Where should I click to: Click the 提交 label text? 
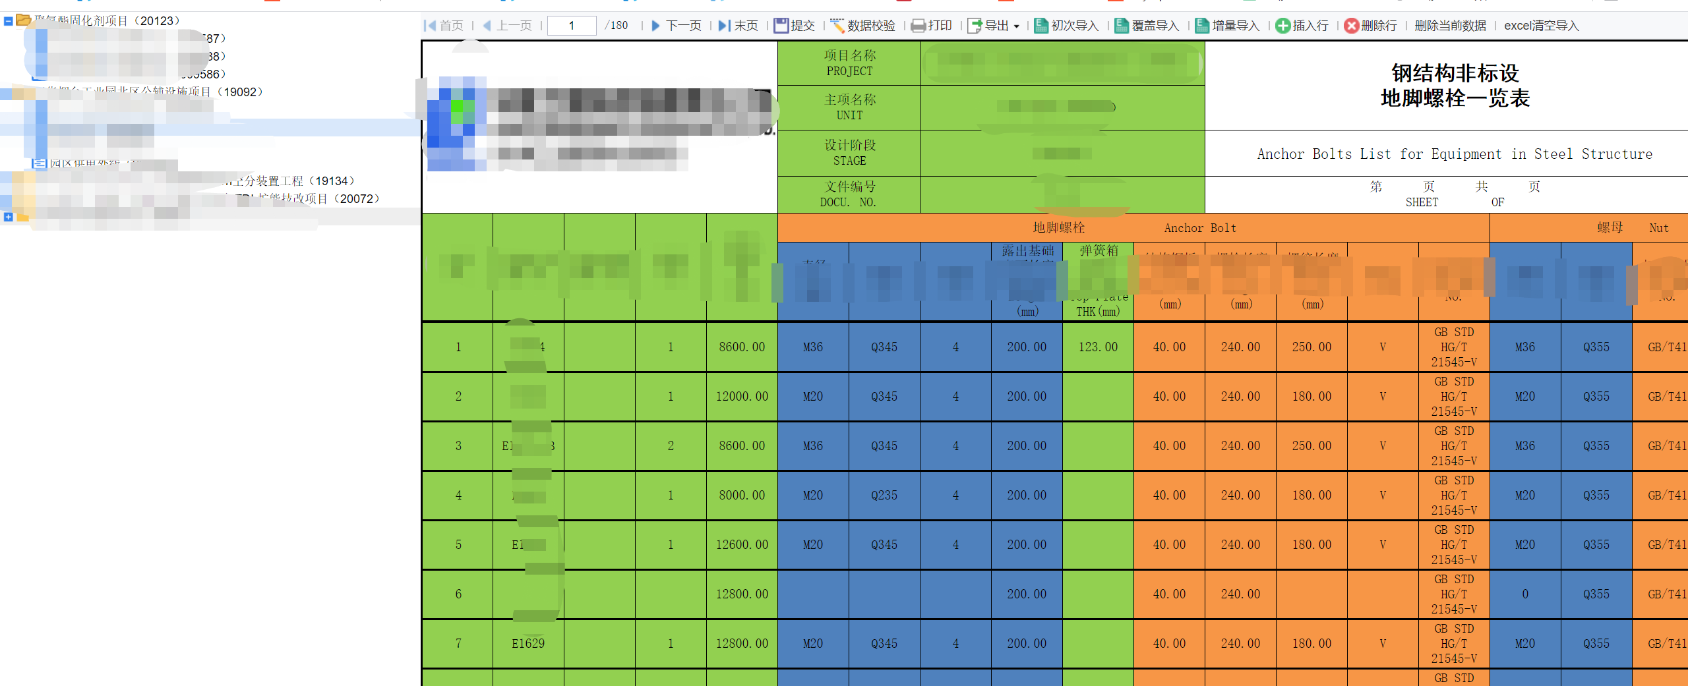[803, 26]
